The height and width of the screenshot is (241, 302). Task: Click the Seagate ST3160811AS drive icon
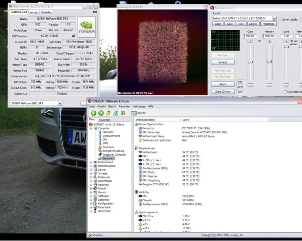[x=140, y=184]
